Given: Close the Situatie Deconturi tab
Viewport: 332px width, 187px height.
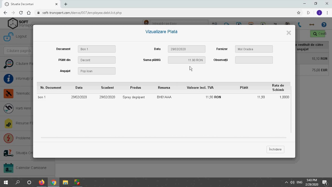Looking at the screenshot, I should 57,4.
